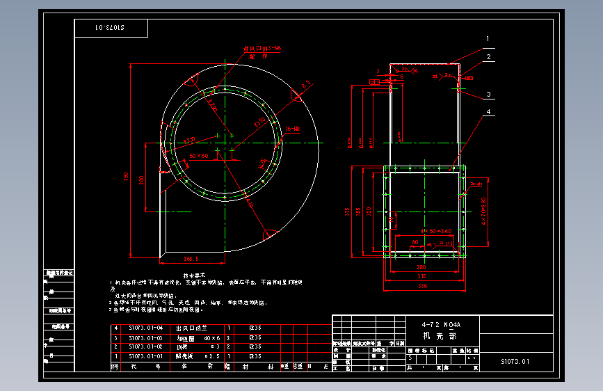Screen dimensions: 603x391
Task: Select the '4×70=280' hole spacing dimension
Action: coord(483,212)
